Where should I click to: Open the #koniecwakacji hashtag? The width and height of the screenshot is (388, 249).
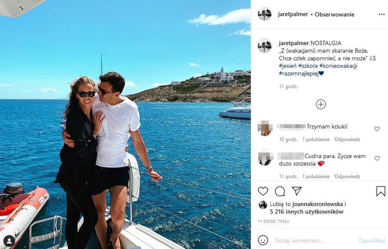tap(338, 66)
